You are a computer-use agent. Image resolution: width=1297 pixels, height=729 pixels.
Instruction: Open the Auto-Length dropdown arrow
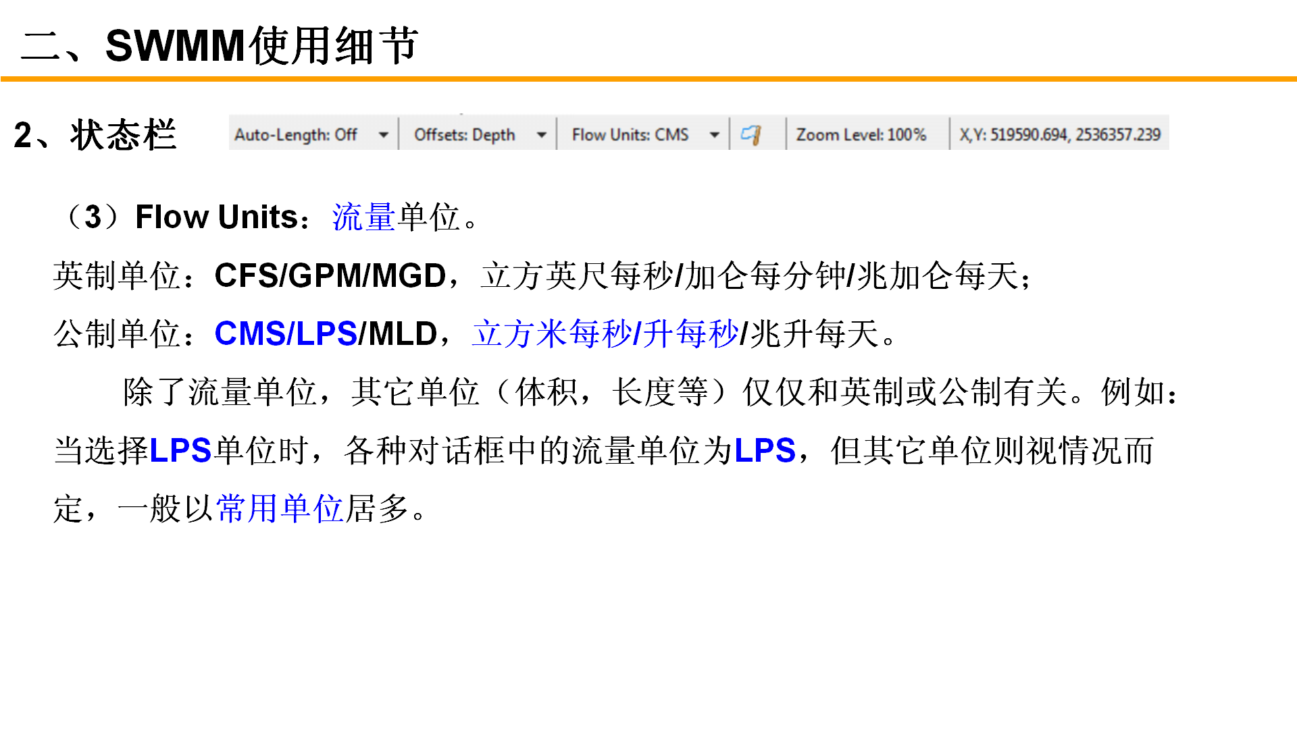click(x=383, y=135)
